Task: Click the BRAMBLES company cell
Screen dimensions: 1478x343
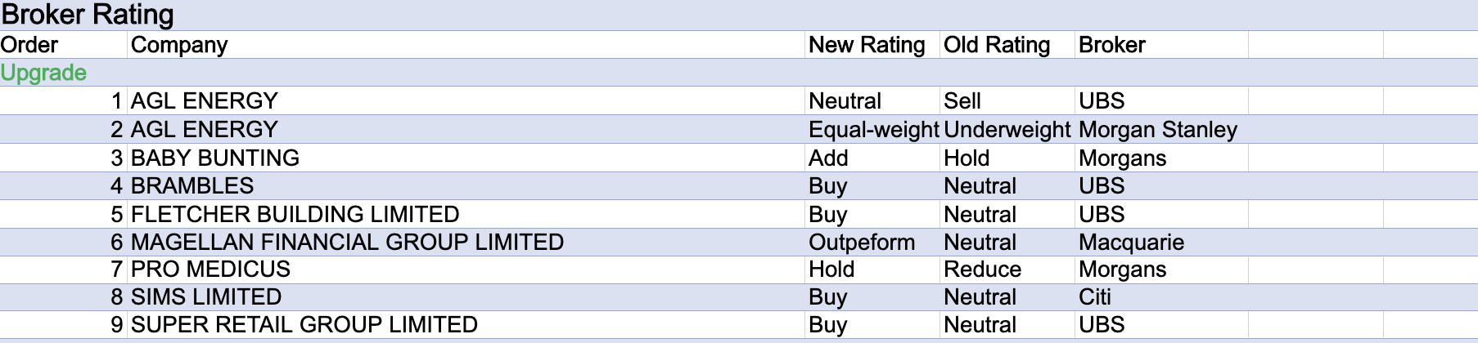Action: click(192, 186)
